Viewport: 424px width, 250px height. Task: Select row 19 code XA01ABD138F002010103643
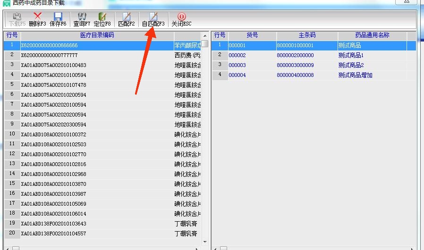pos(53,224)
